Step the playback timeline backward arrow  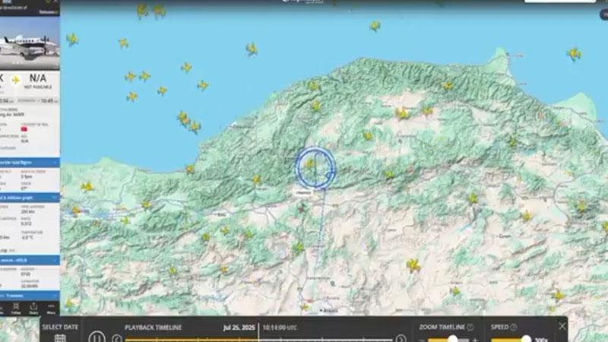click(x=118, y=339)
